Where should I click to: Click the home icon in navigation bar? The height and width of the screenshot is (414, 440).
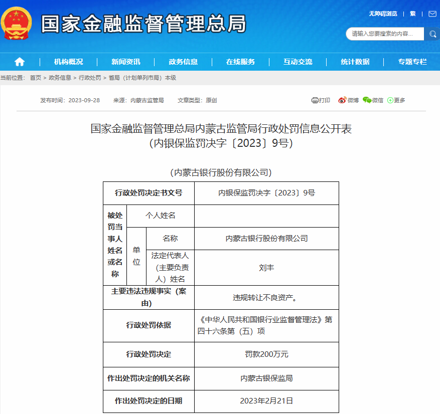click(x=20, y=62)
